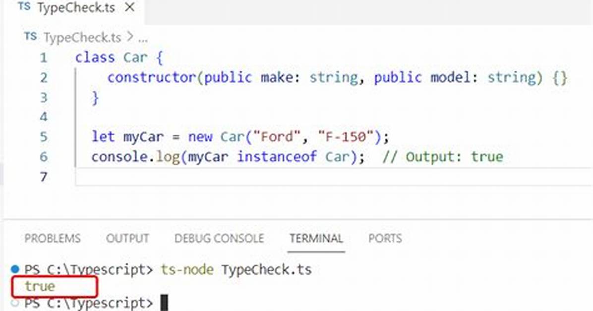593x311 pixels.
Task: Click the "Ford" string literal on line 5
Action: pos(277,136)
